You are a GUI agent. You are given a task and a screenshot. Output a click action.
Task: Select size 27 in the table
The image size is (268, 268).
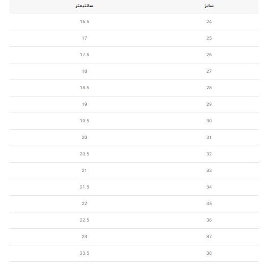[209, 71]
